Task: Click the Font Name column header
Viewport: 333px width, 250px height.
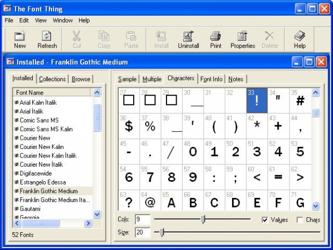Action: (x=52, y=92)
